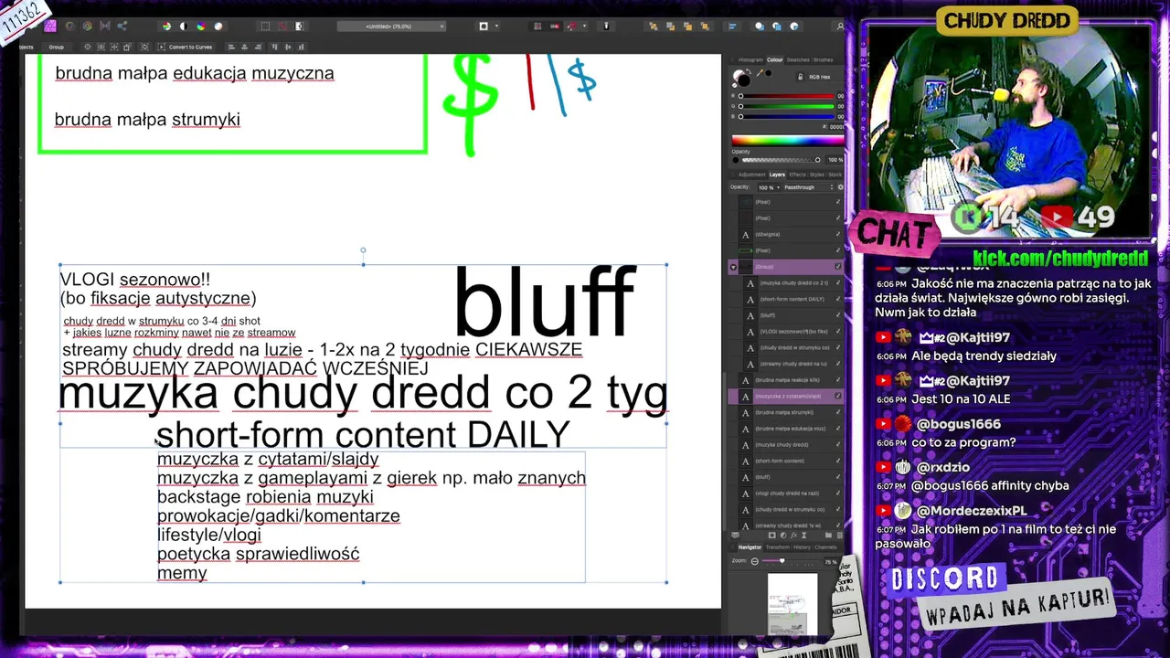This screenshot has height=658, width=1170.
Task: Open the Passthrough blend mode dropdown
Action: (x=809, y=187)
